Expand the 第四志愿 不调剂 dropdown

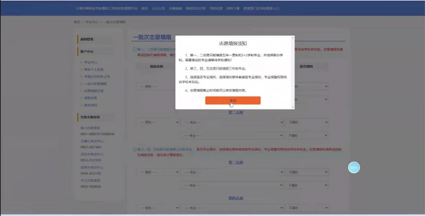[x=307, y=208]
